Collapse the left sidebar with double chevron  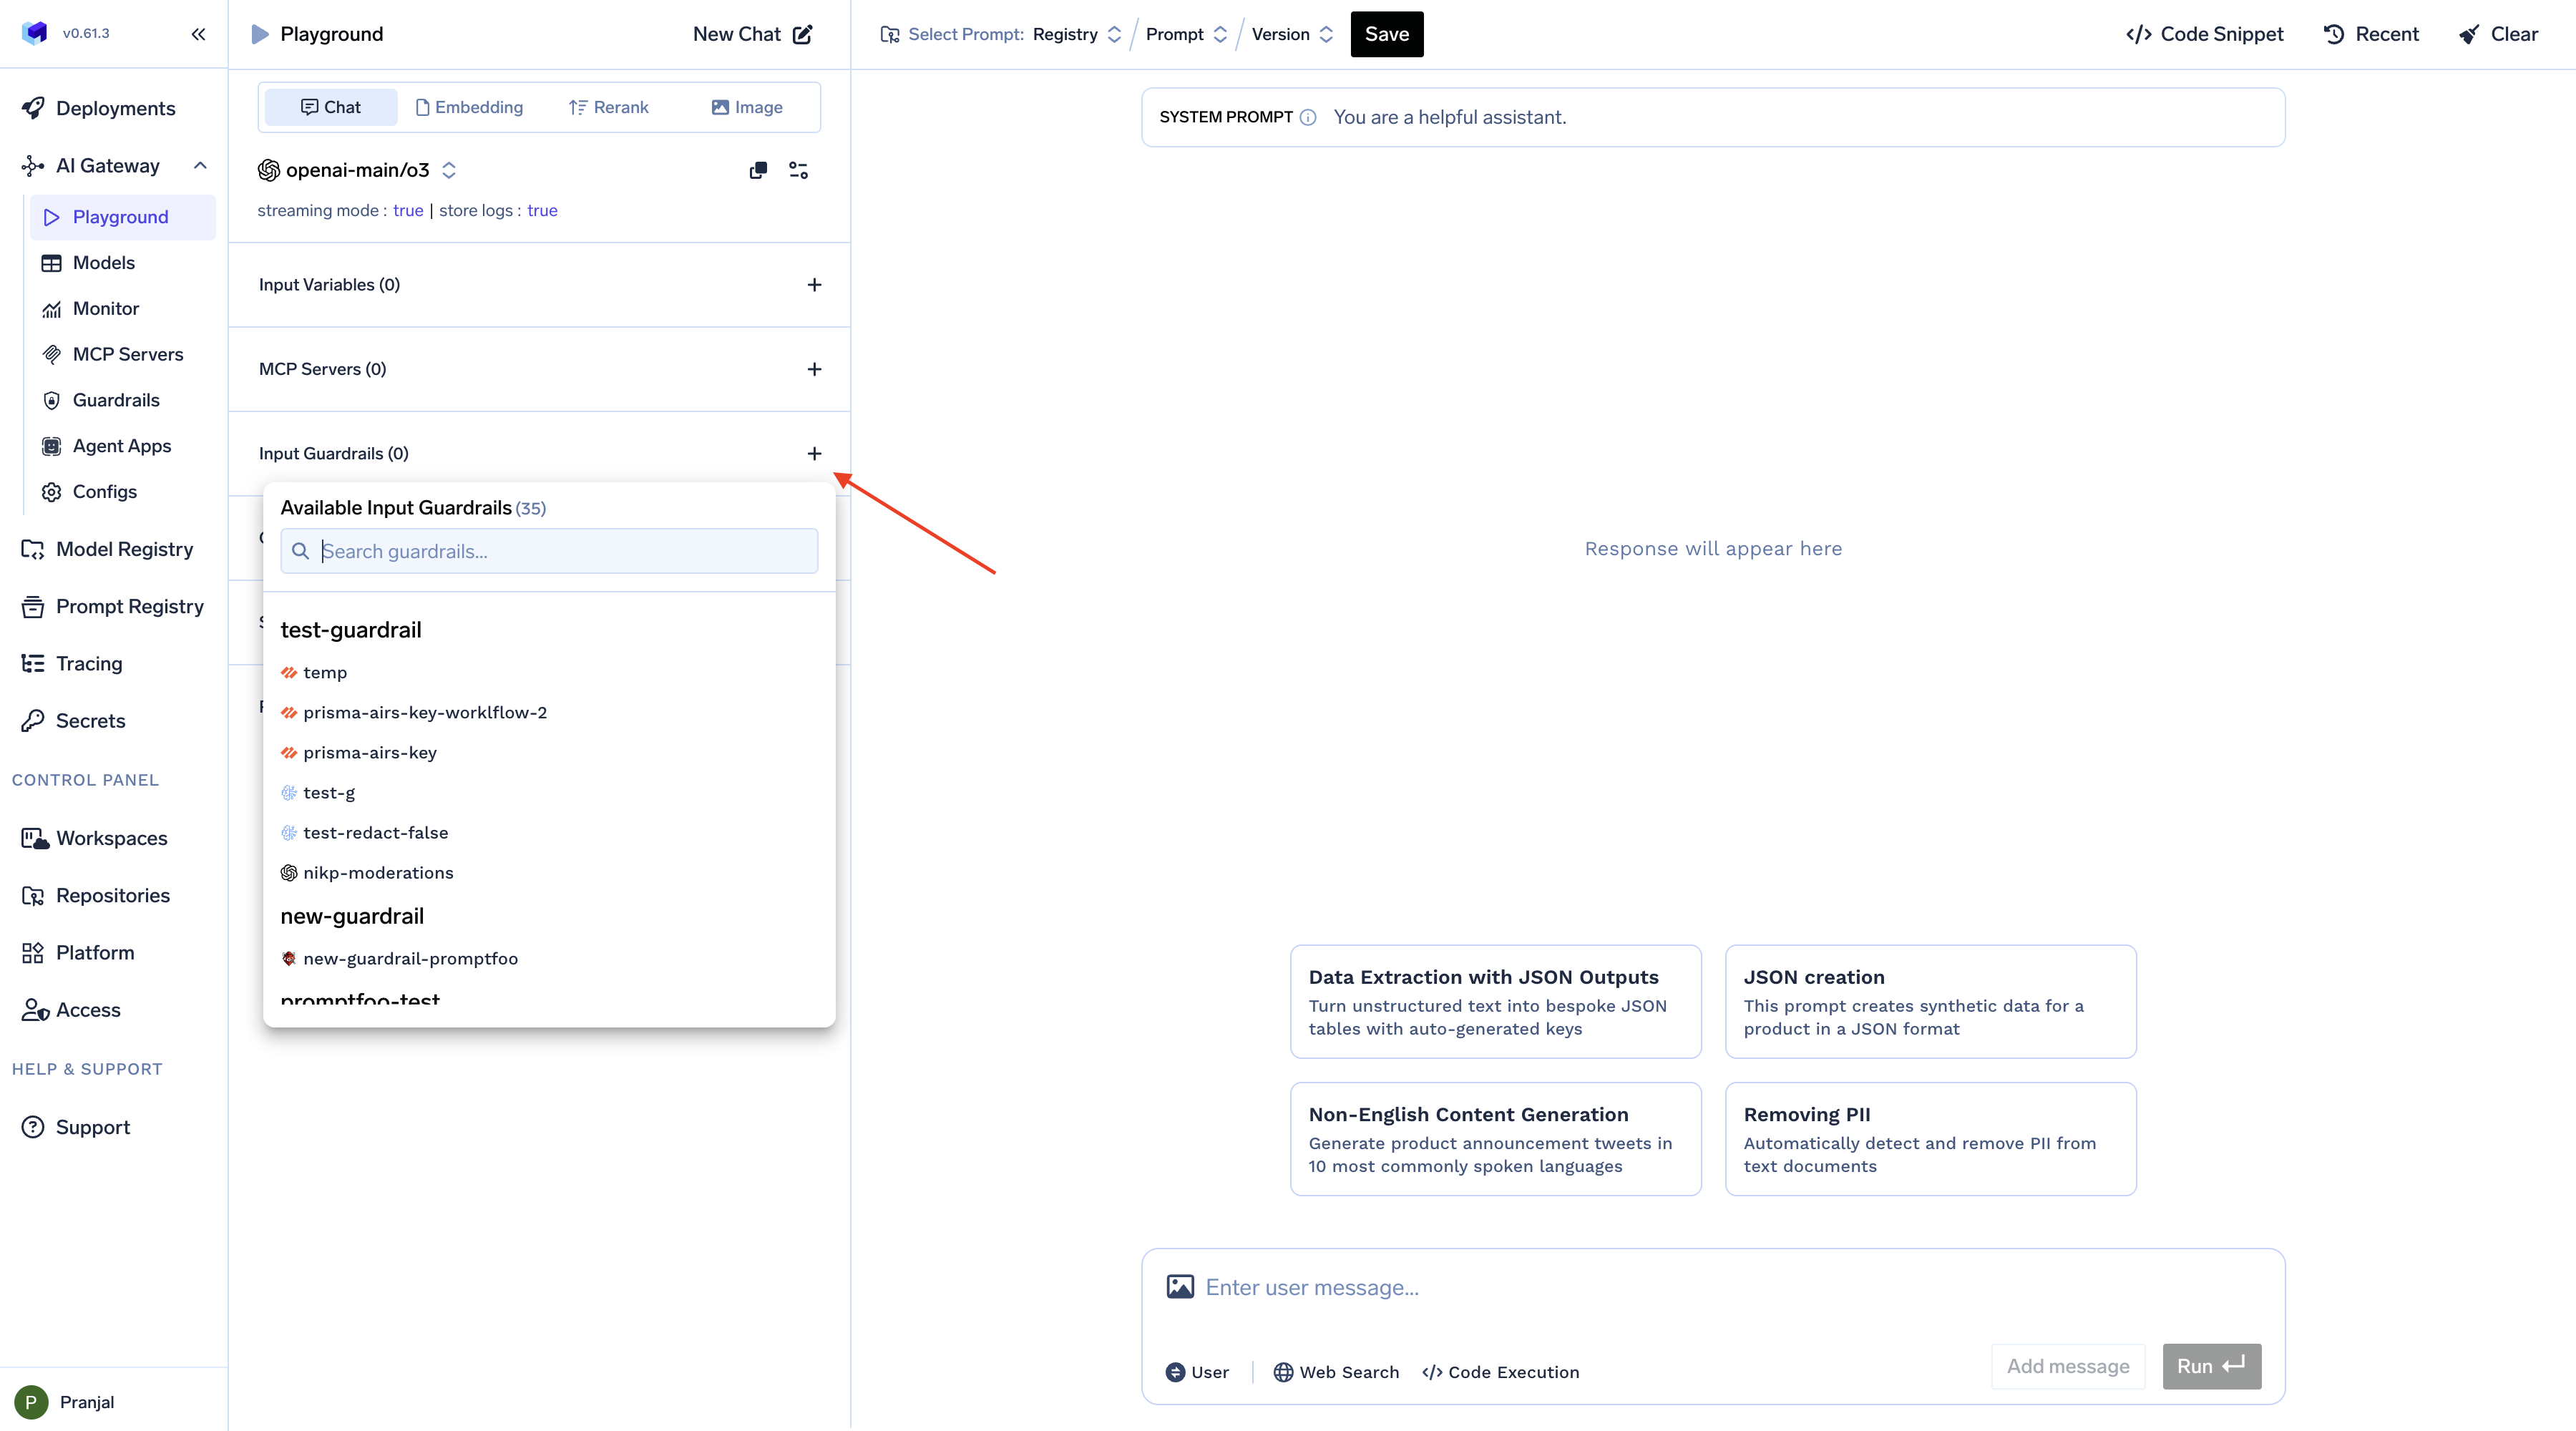(x=198, y=34)
